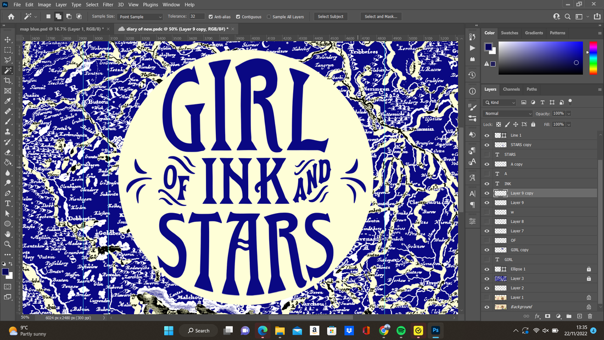Create a new group folder

(x=569, y=316)
